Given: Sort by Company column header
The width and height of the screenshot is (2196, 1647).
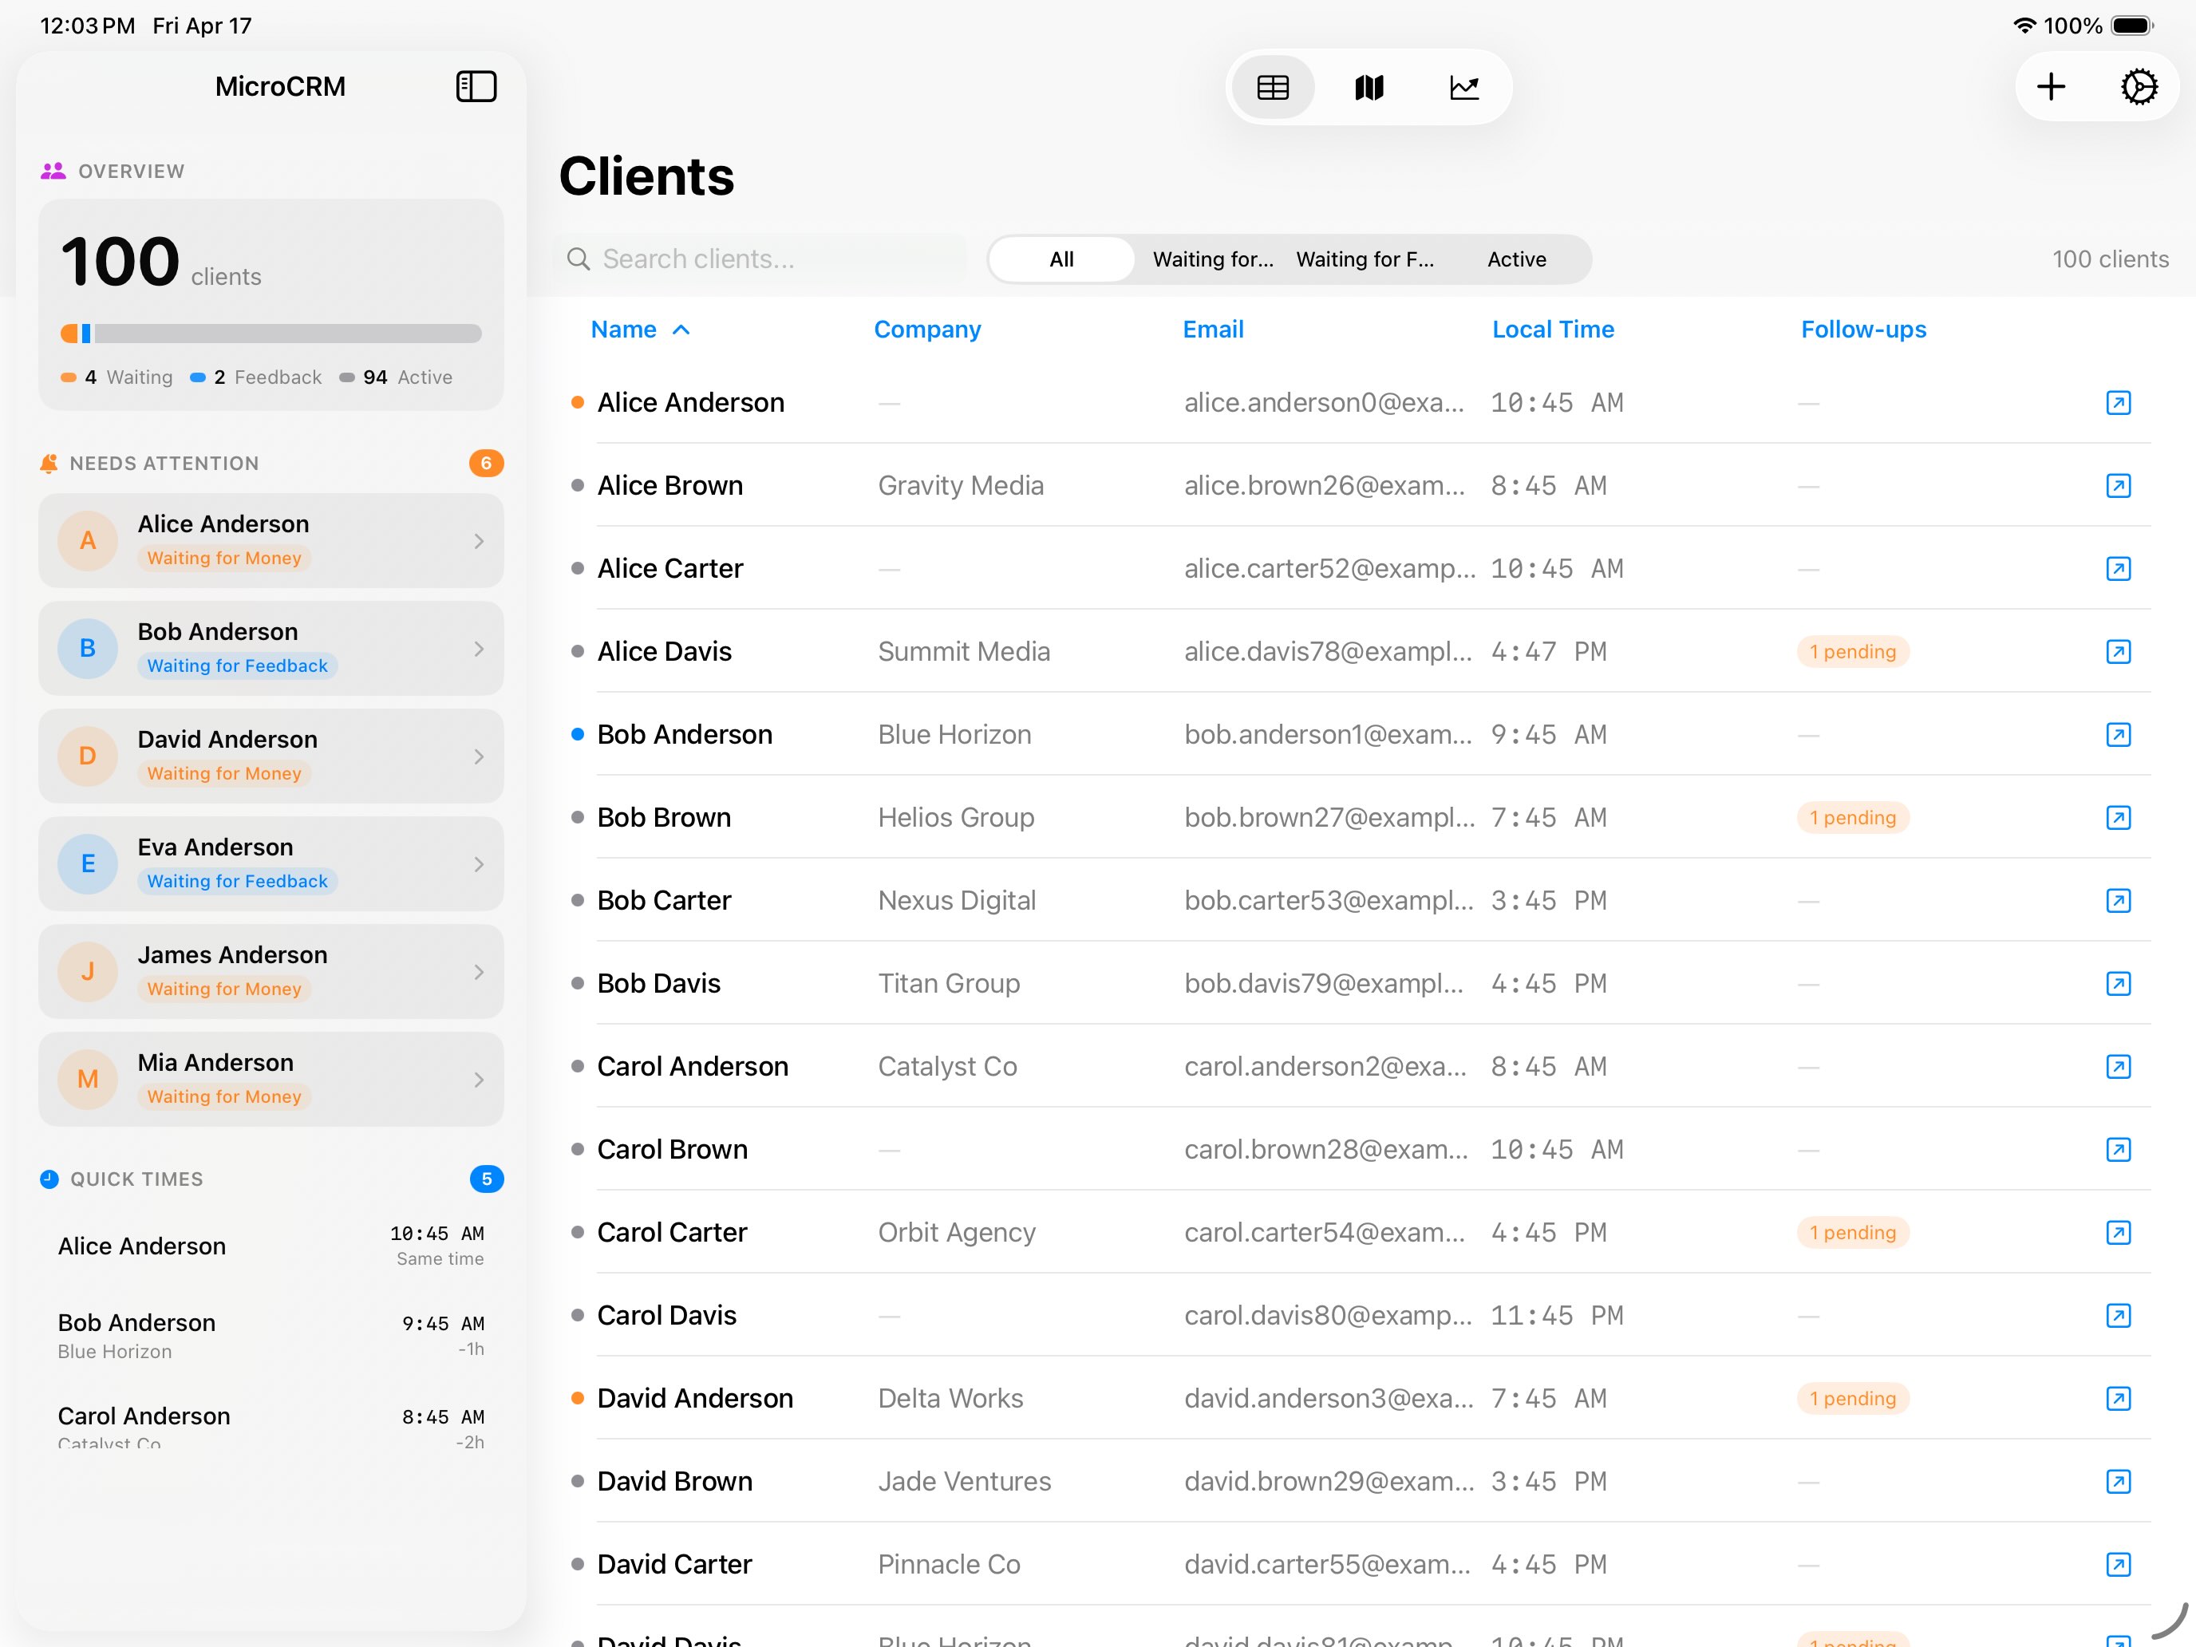Looking at the screenshot, I should coord(926,330).
